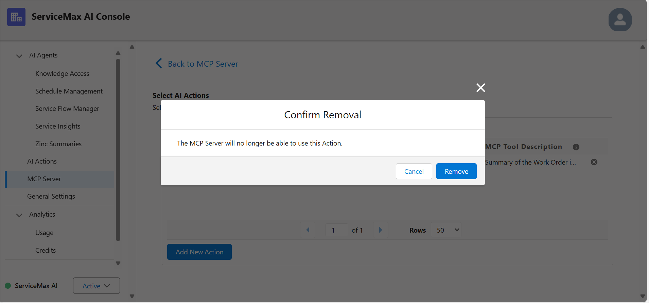
Task: Open Knowledge Access in sidebar
Action: pyautogui.click(x=62, y=73)
